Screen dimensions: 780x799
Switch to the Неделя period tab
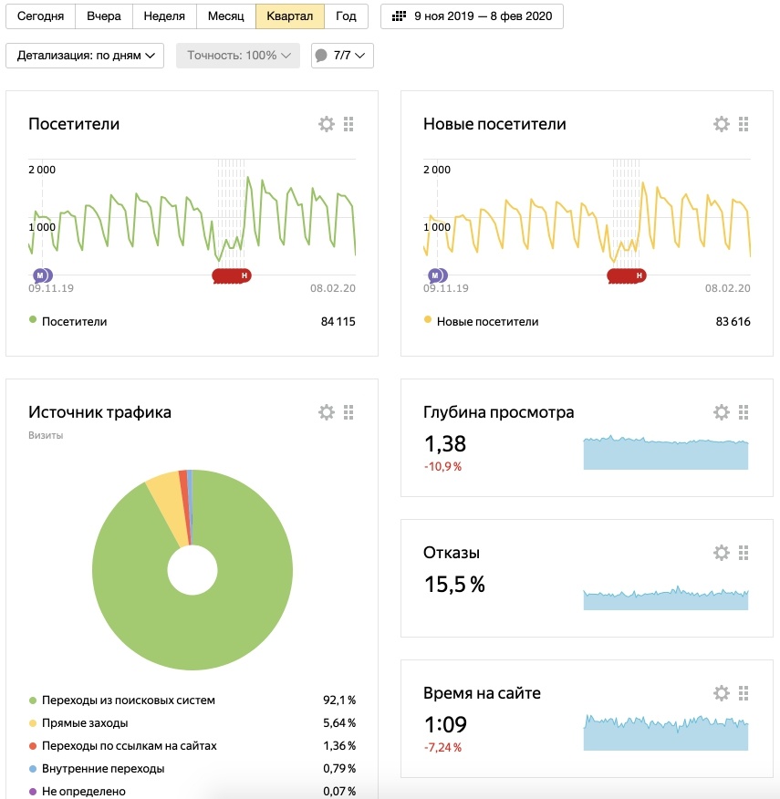tap(164, 16)
